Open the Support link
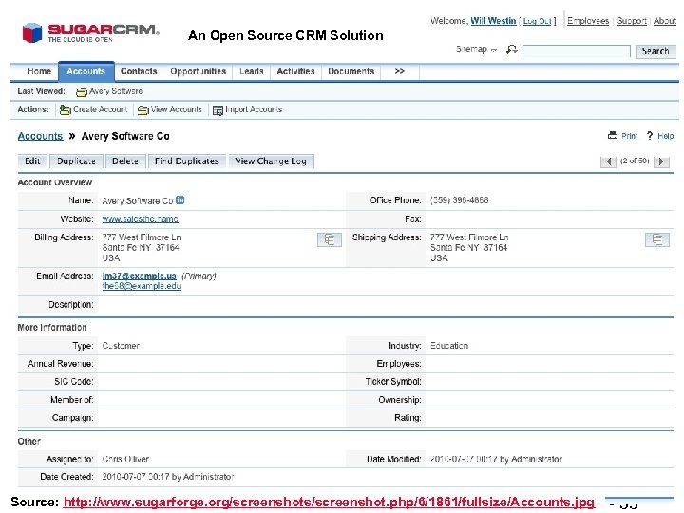 tap(631, 21)
